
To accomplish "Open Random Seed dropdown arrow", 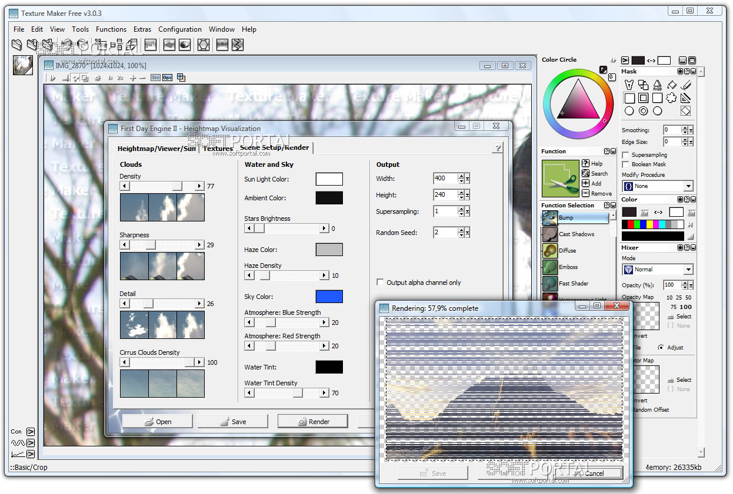I will point(468,233).
